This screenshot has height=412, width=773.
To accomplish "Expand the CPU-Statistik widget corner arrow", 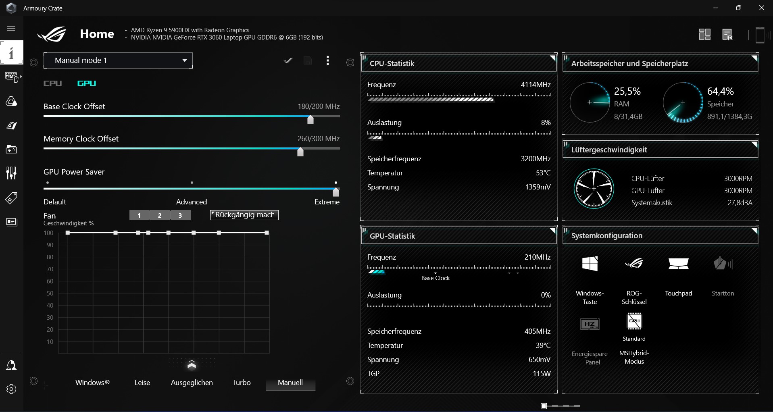I will point(553,58).
